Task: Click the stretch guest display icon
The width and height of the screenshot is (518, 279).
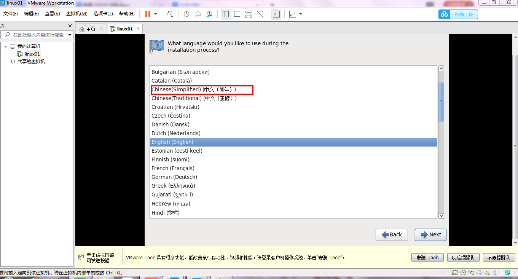Action: (293, 14)
